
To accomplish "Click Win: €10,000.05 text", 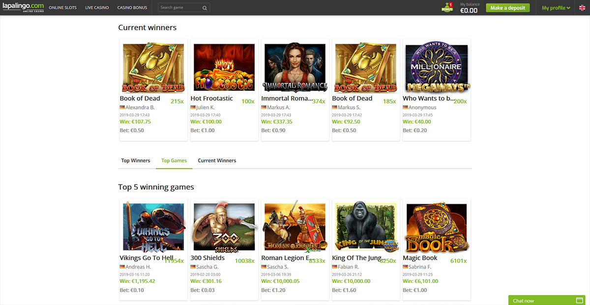I will pyautogui.click(x=280, y=281).
